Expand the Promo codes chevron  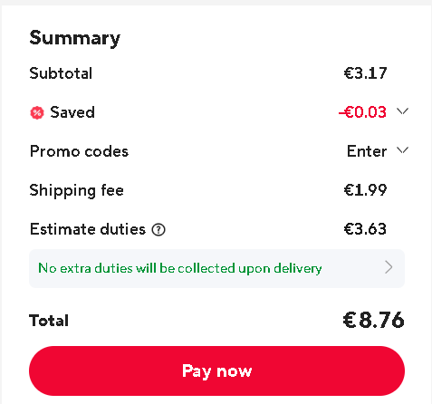click(x=402, y=150)
